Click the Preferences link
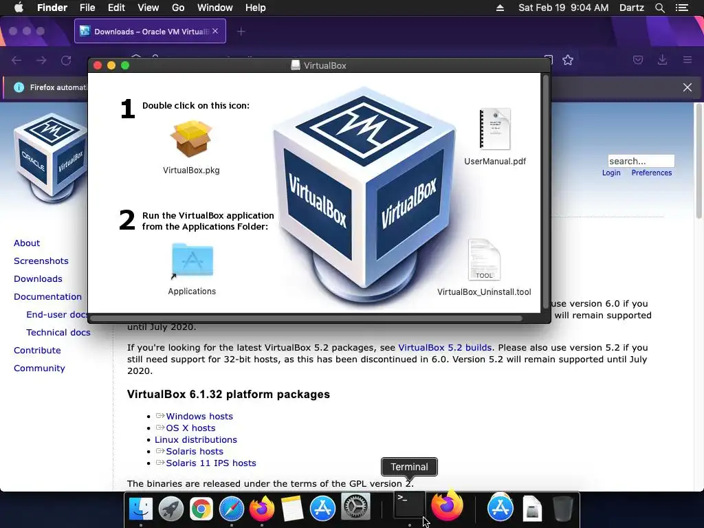Image resolution: width=704 pixels, height=528 pixels. 652,173
